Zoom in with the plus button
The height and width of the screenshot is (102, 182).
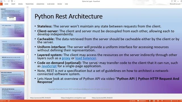[177, 101]
